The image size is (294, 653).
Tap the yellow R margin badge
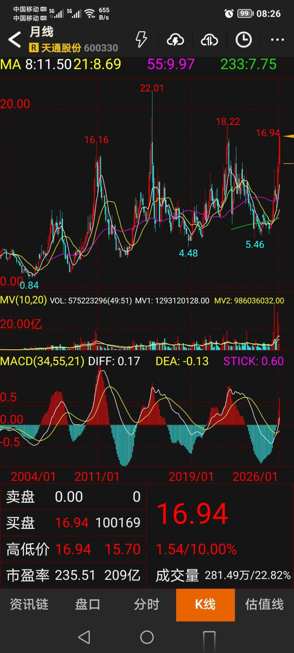(33, 48)
